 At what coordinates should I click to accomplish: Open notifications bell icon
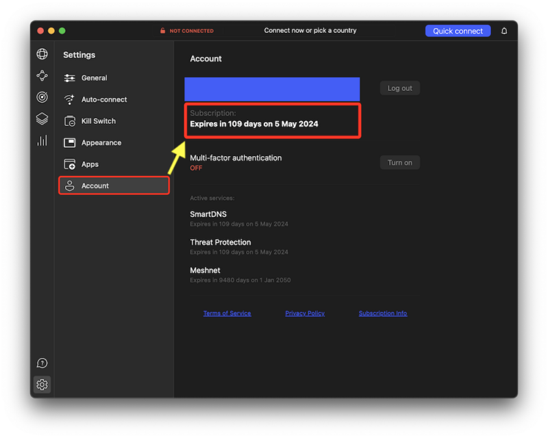(504, 31)
